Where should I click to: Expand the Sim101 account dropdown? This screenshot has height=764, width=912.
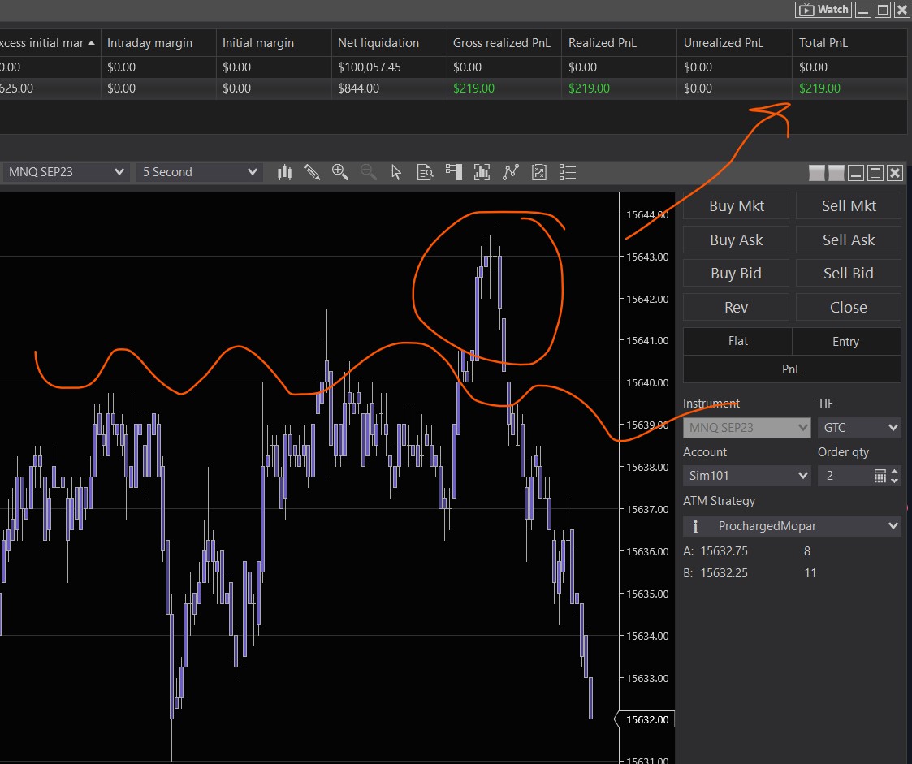(746, 476)
